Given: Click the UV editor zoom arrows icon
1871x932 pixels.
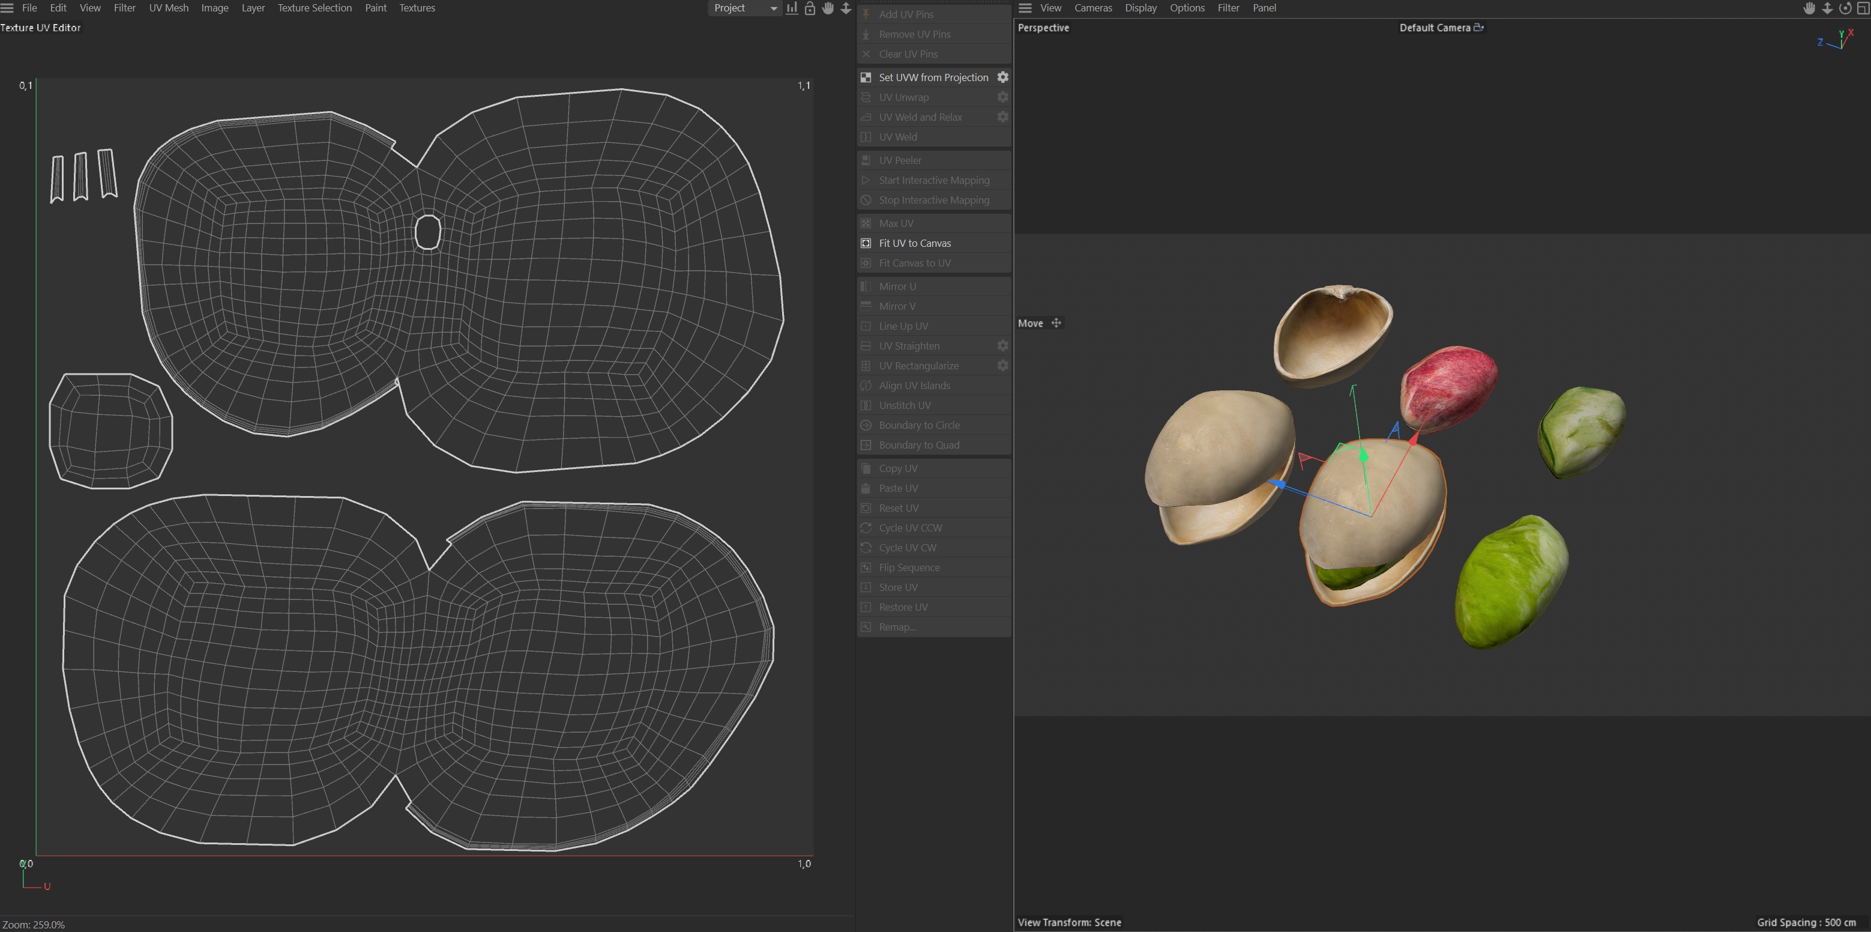Looking at the screenshot, I should tap(846, 8).
